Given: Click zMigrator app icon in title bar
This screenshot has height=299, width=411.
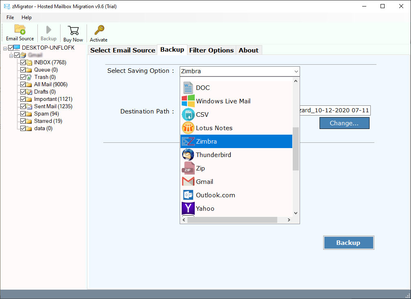Looking at the screenshot, I should 7,6.
